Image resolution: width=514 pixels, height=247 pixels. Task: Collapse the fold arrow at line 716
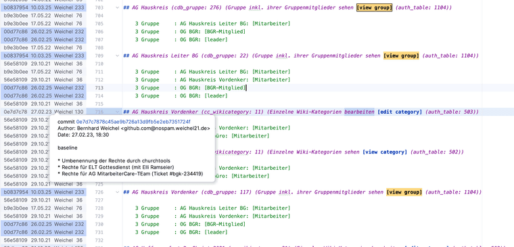click(118, 112)
